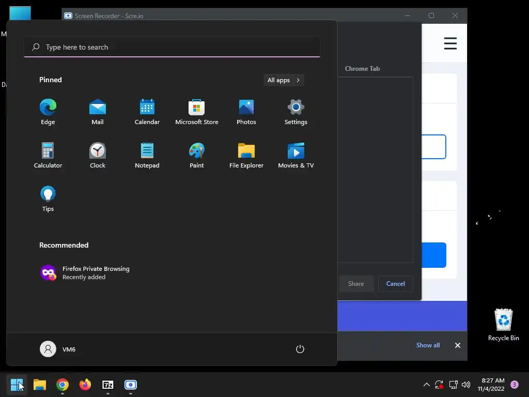Open network status tray icon

(x=453, y=385)
